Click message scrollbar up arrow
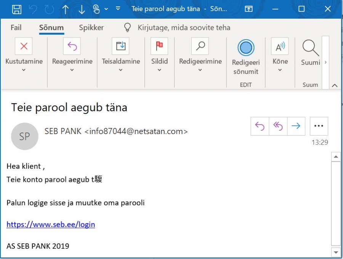343x259 pixels. coord(336,157)
